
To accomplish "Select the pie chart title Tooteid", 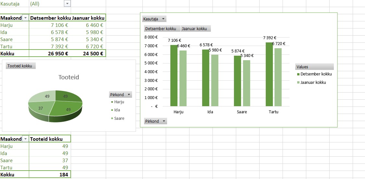I will (68, 77).
